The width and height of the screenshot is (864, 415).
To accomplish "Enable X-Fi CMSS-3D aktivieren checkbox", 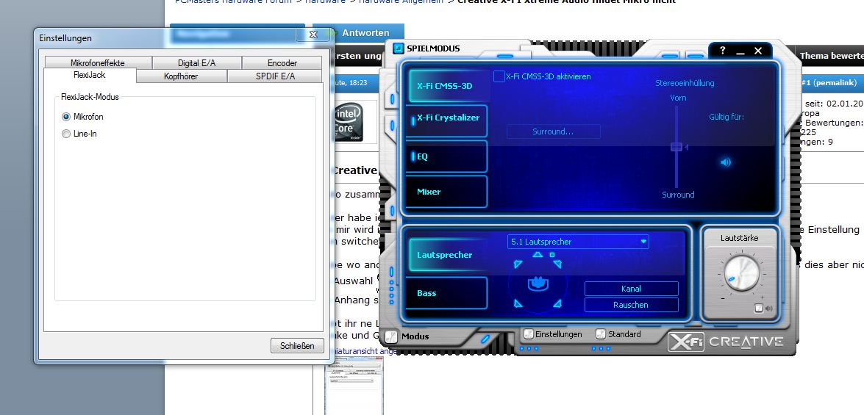I will [x=499, y=76].
